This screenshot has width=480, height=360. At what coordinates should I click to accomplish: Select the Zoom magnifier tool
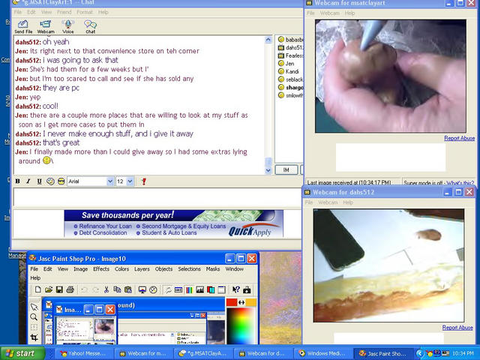pyautogui.click(x=34, y=317)
